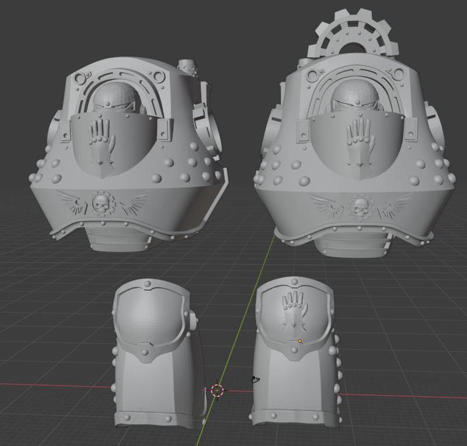Select the shoulder pad with hand emblem
467x446 pixels.
295,351
